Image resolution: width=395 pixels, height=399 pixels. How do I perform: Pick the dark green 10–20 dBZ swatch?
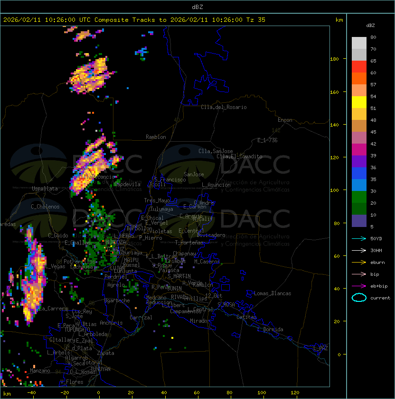[359, 209]
